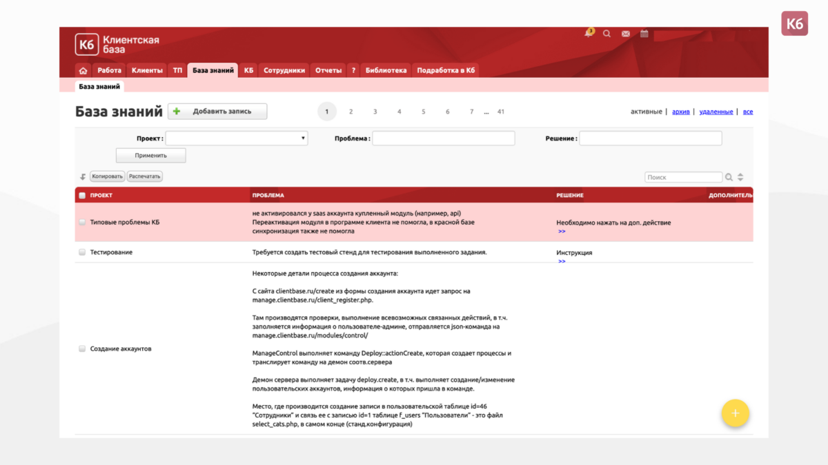Open the mail envelope icon
The width and height of the screenshot is (828, 465).
click(x=625, y=33)
